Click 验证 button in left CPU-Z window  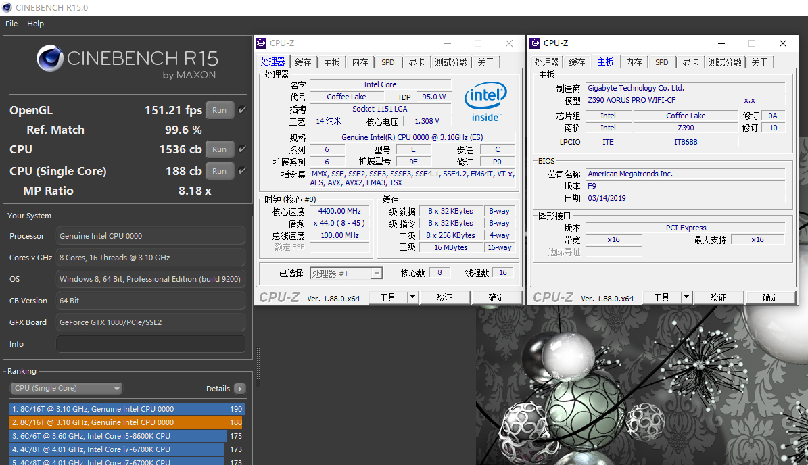coord(444,297)
